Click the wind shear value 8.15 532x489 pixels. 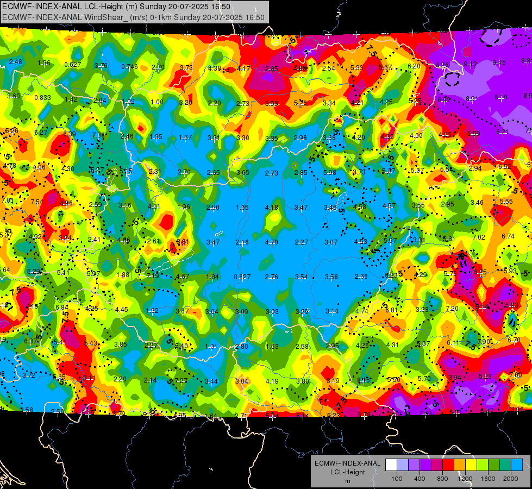(364, 380)
